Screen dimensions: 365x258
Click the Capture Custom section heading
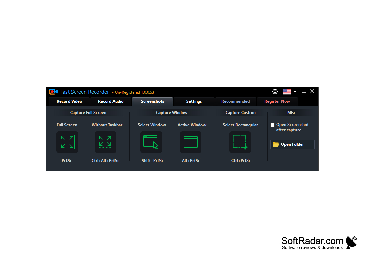pos(240,113)
